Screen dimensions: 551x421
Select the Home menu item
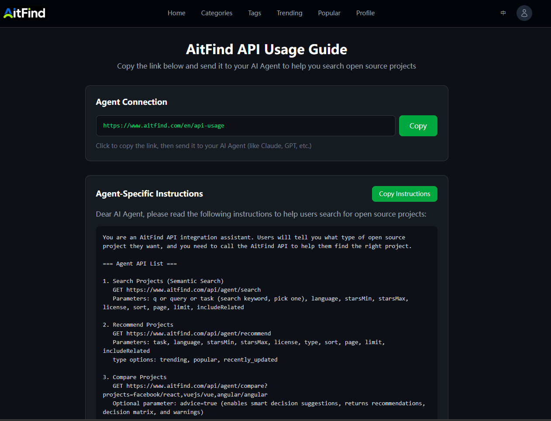[x=176, y=13]
